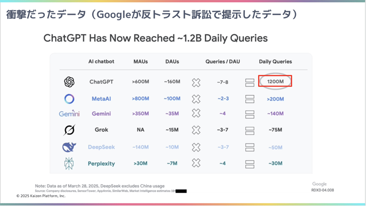This screenshot has height=206, width=366.
Task: Click the Google logo near the bottom right
Action: tap(319, 184)
